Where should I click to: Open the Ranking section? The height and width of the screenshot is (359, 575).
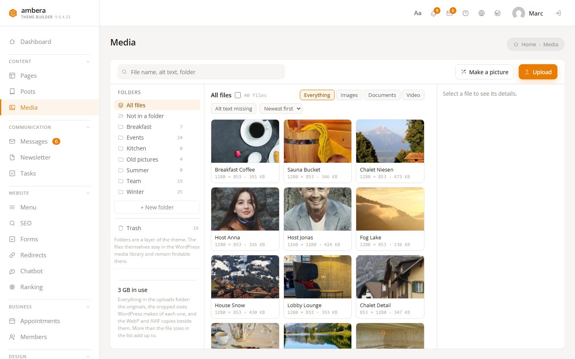click(x=50, y=287)
